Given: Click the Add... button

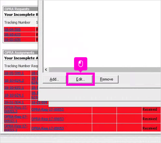Looking at the screenshot, I should pos(54,79).
